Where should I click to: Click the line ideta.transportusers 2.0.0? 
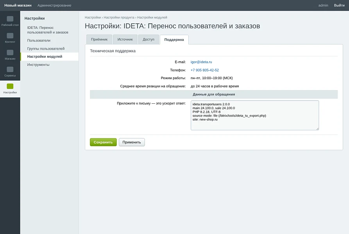tap(211, 104)
